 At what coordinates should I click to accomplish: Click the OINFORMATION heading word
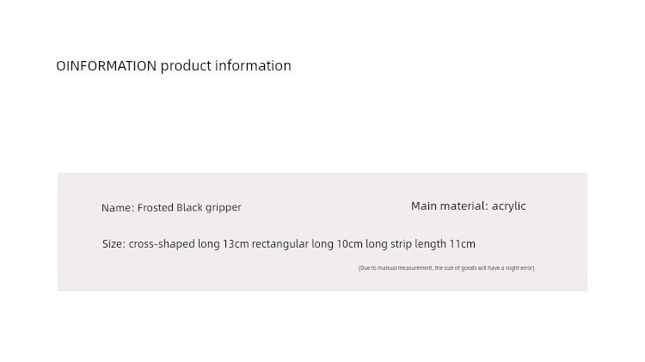coord(107,66)
